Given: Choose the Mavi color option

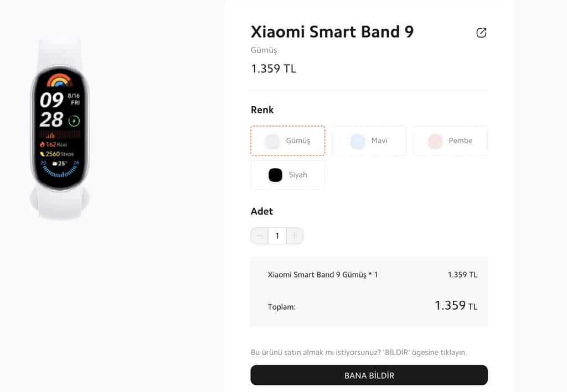Looking at the screenshot, I should click(369, 141).
